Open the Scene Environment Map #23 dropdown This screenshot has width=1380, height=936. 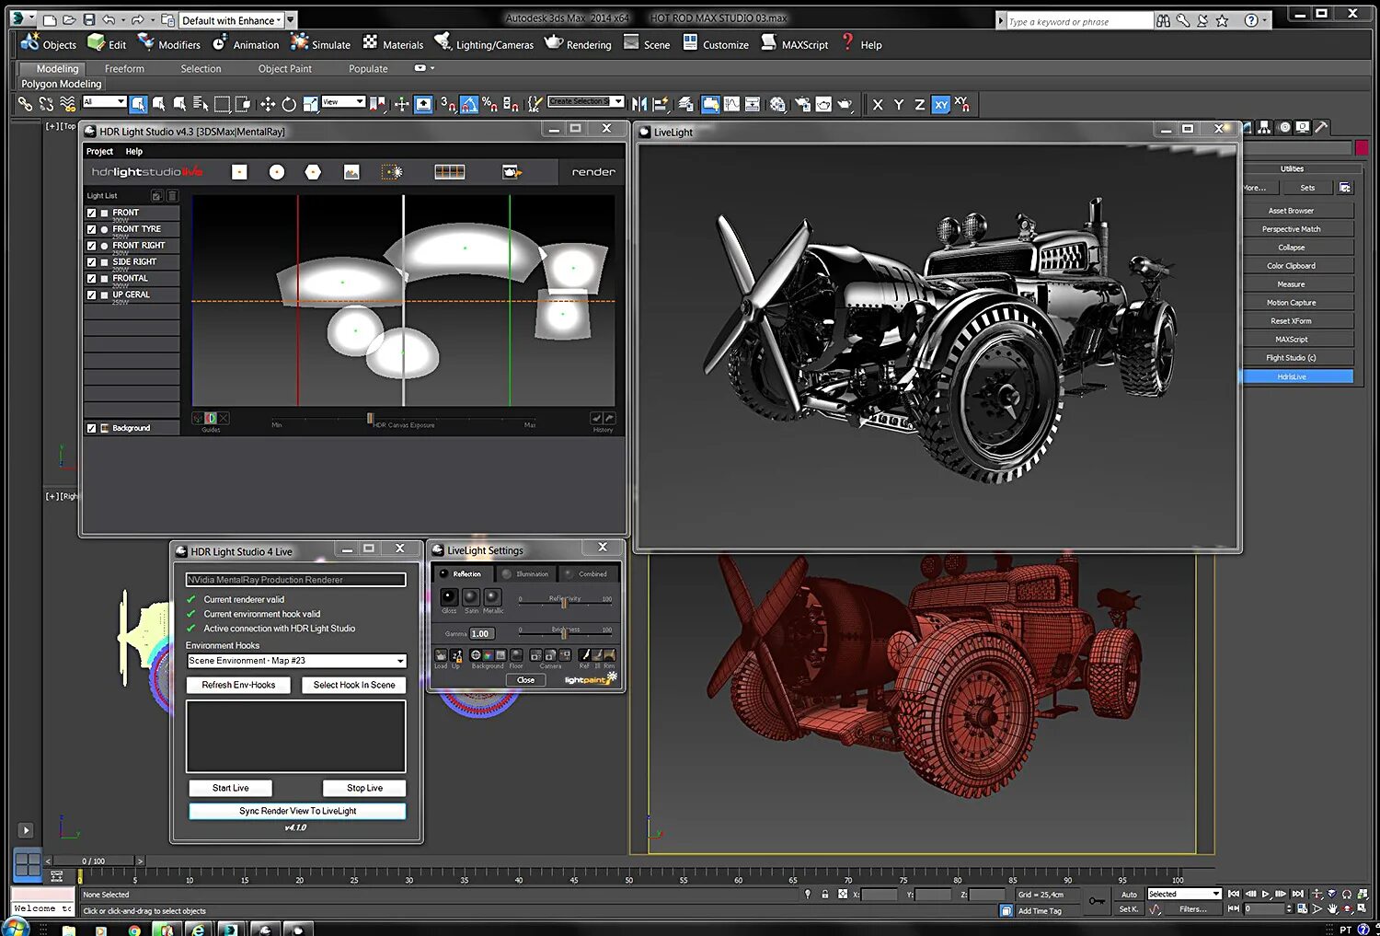point(400,661)
